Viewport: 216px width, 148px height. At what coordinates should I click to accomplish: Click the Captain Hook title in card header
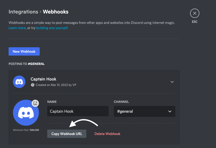(43, 79)
